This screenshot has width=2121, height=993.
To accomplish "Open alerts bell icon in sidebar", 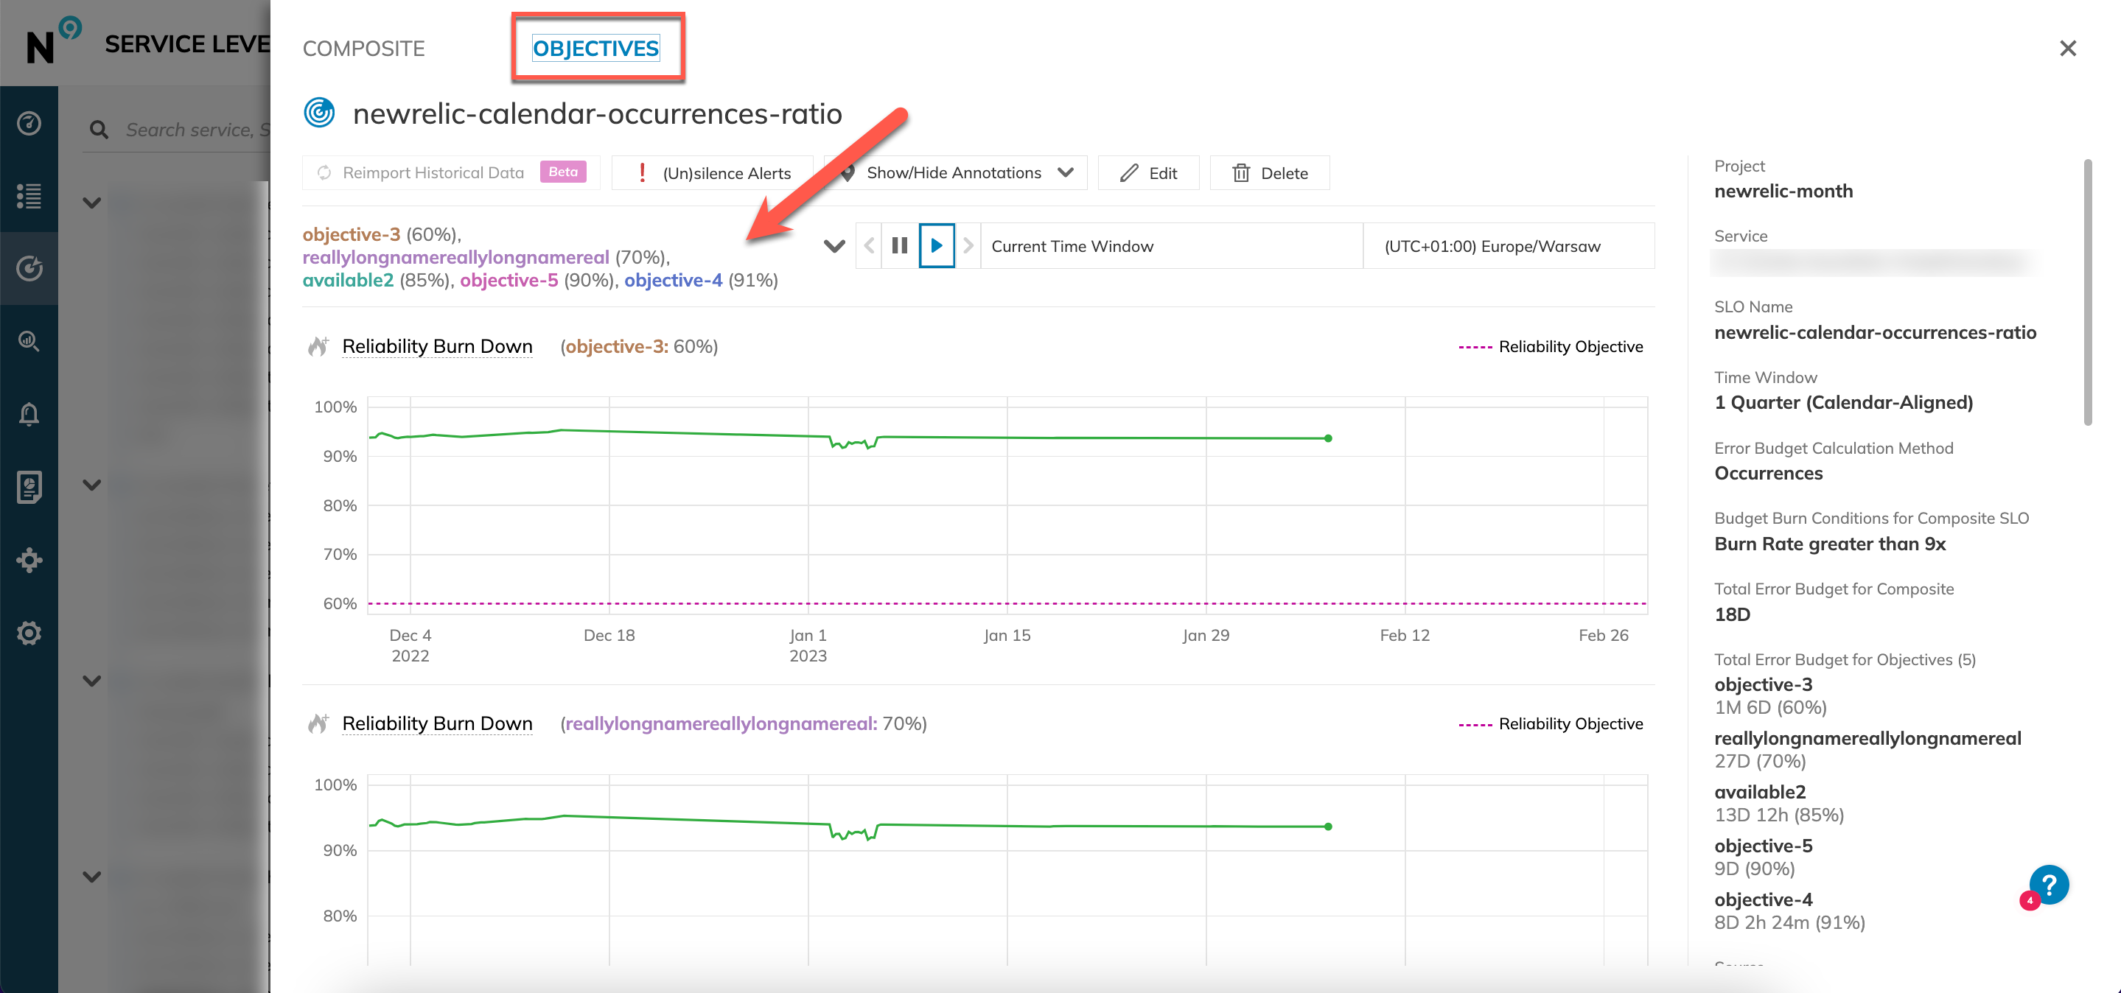I will click(29, 413).
